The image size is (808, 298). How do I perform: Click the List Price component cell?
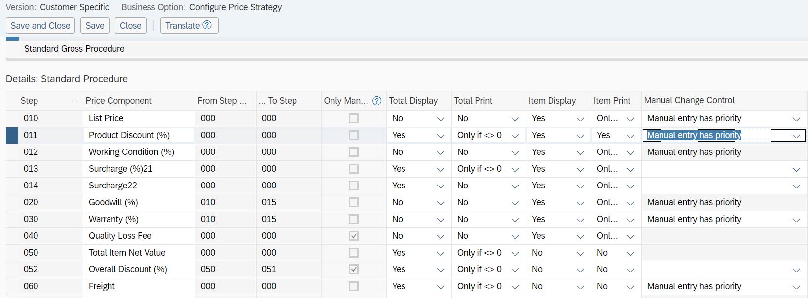click(139, 118)
